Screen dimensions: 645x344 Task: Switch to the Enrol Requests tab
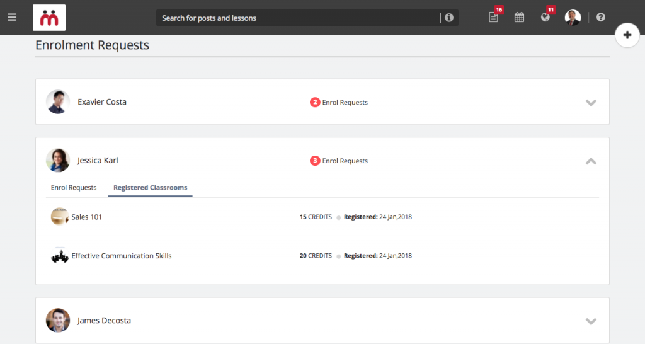74,188
